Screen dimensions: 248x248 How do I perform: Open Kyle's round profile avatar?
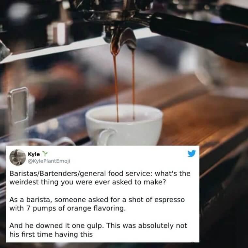(18, 157)
